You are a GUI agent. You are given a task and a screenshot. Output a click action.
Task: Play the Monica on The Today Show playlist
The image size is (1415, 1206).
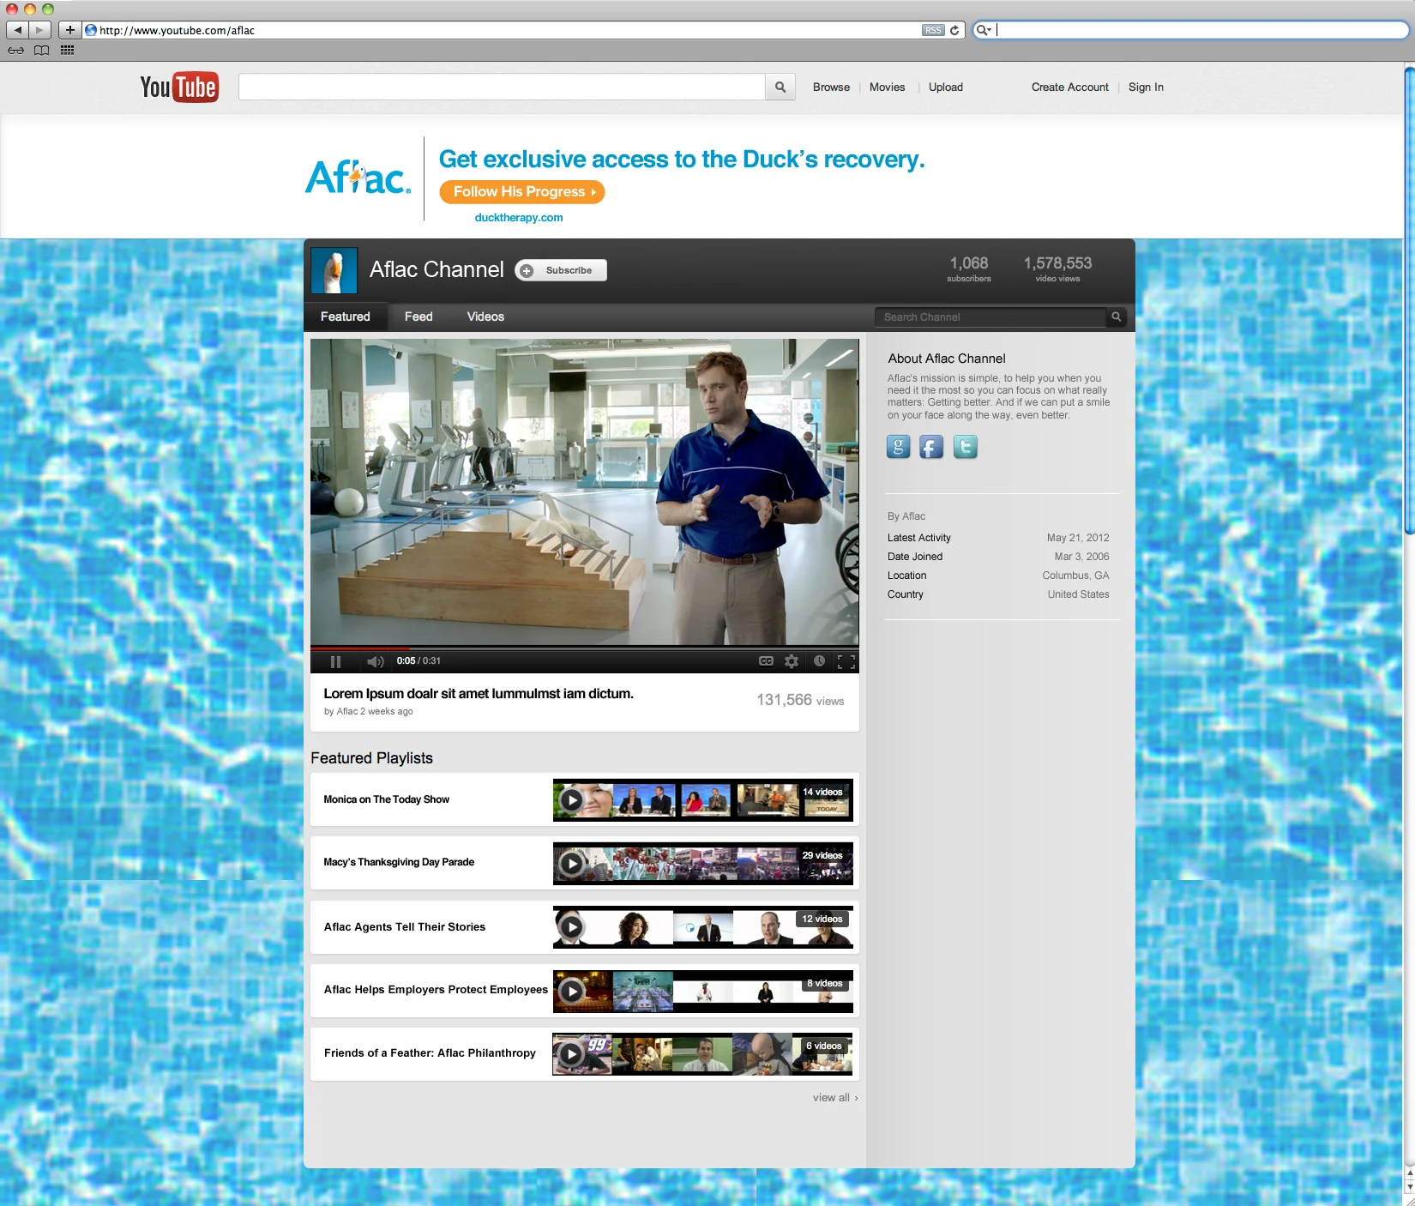[x=571, y=800]
